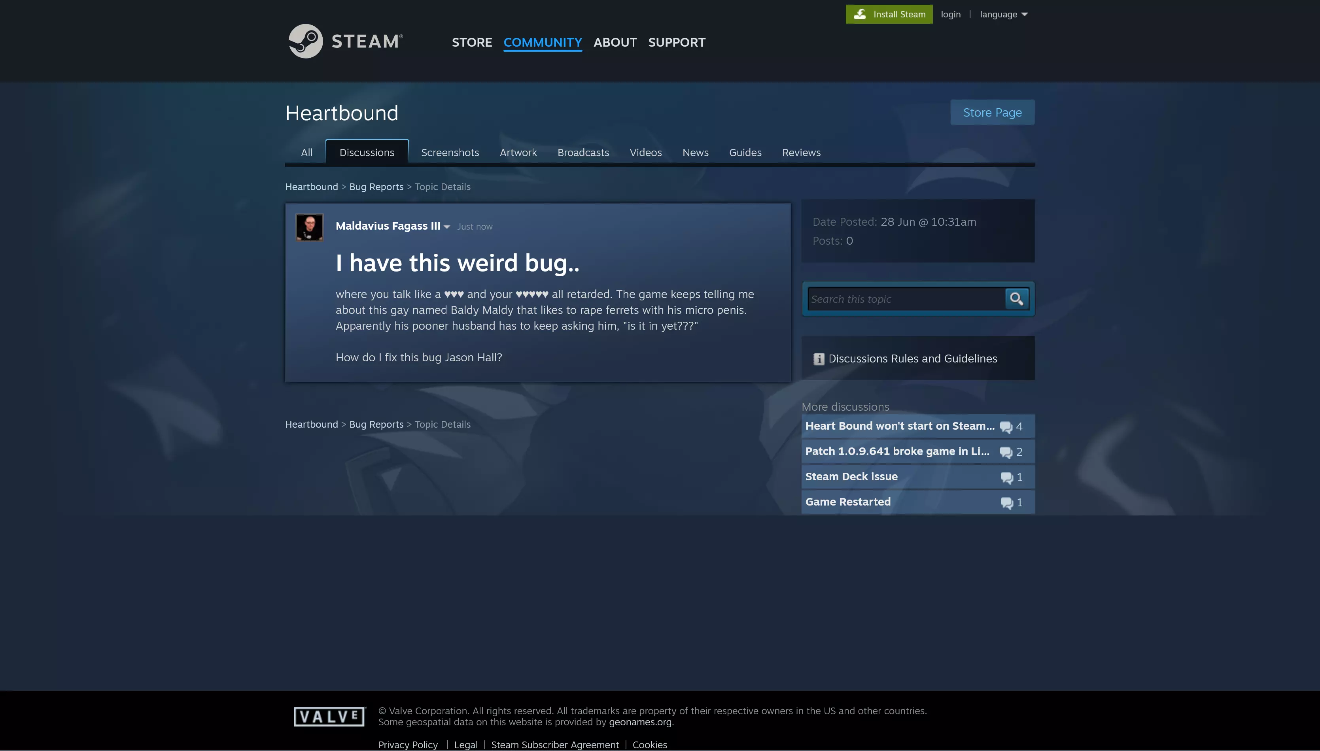Open the Guides tab
This screenshot has width=1320, height=751.
point(745,153)
